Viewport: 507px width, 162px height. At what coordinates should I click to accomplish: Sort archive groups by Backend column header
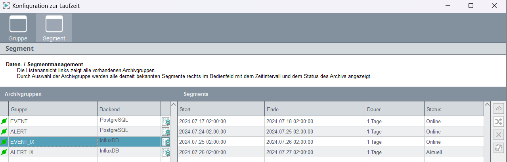[x=129, y=109]
